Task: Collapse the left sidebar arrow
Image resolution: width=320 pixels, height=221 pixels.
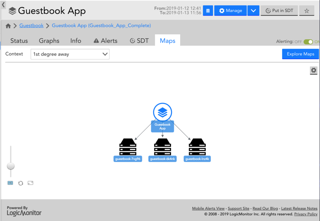Action: [2, 5]
